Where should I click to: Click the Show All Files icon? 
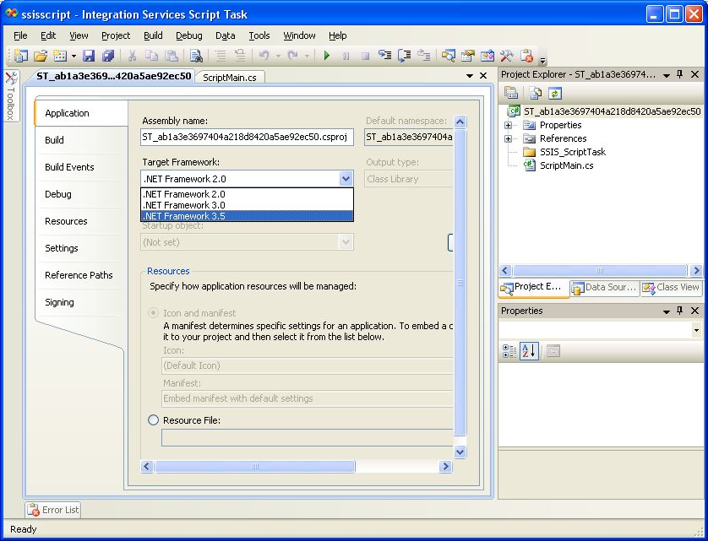tap(534, 94)
